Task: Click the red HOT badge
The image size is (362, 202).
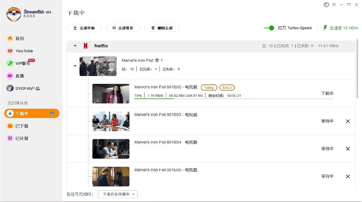Action: click(x=31, y=60)
